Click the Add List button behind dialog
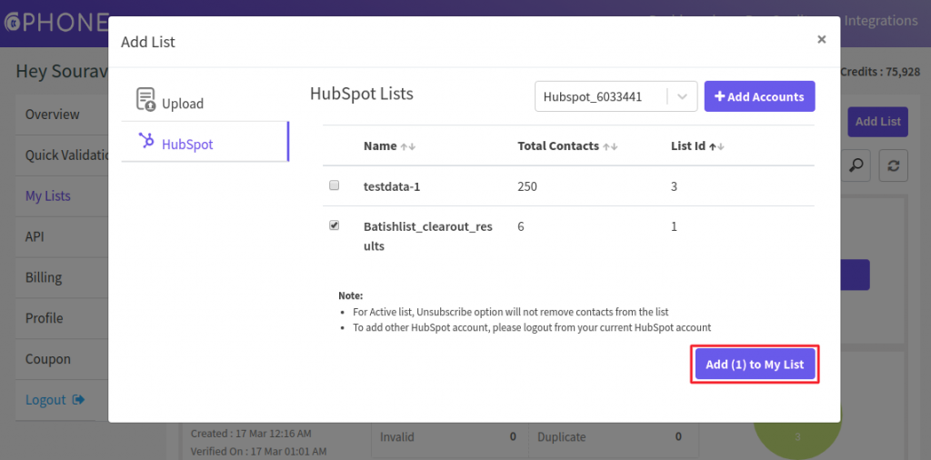 pos(877,122)
